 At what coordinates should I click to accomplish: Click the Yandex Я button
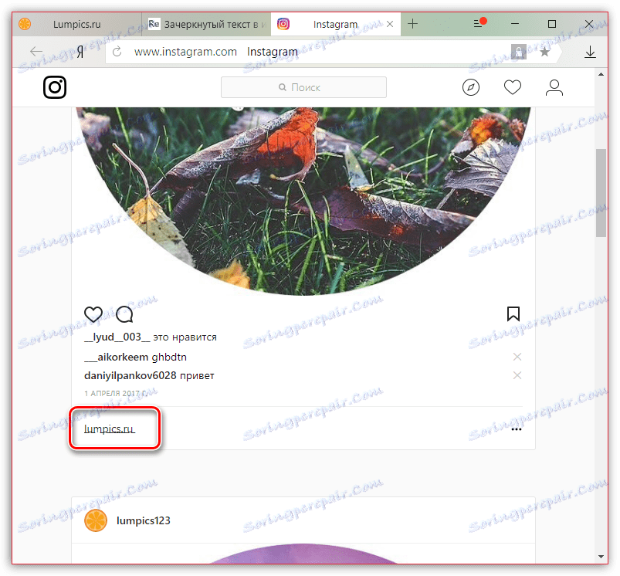pyautogui.click(x=80, y=52)
